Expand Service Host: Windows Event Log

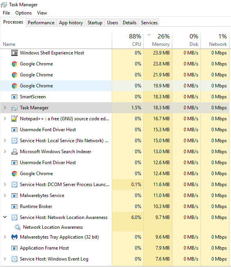5,259
